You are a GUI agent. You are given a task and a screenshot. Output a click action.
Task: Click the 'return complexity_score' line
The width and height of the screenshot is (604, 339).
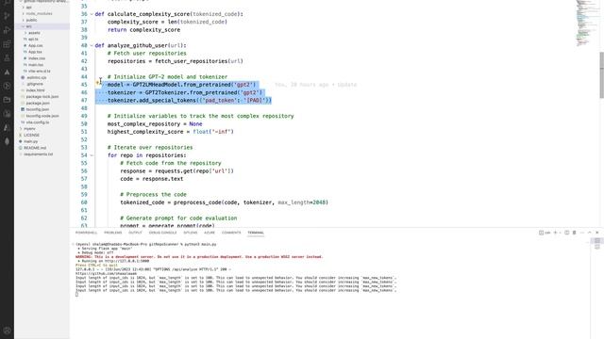click(x=143, y=30)
